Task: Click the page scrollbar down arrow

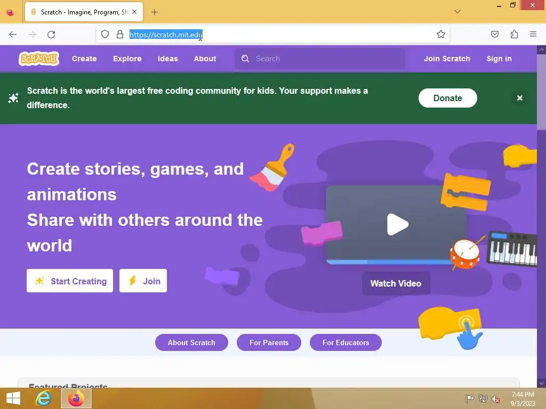Action: pos(542,383)
